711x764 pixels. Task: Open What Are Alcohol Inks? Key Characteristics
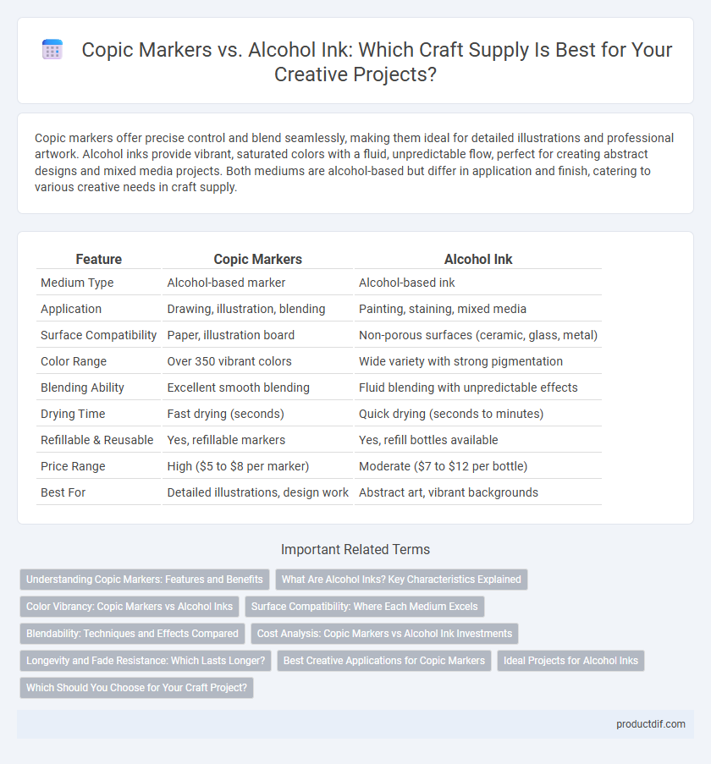click(401, 580)
